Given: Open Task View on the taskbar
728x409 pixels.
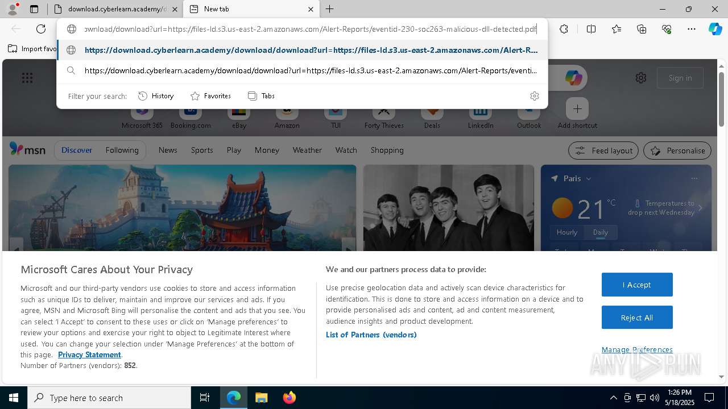Looking at the screenshot, I should pyautogui.click(x=205, y=398).
